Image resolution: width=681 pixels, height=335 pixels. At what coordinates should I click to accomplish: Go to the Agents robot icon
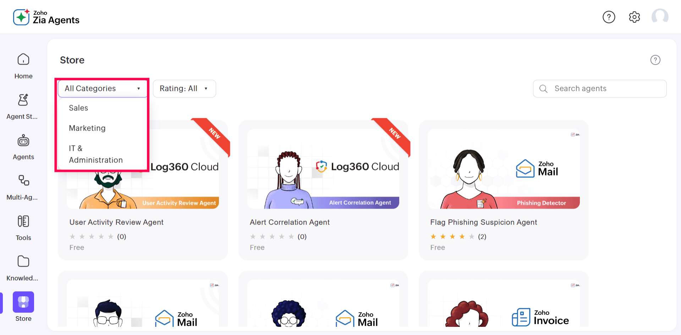[23, 141]
